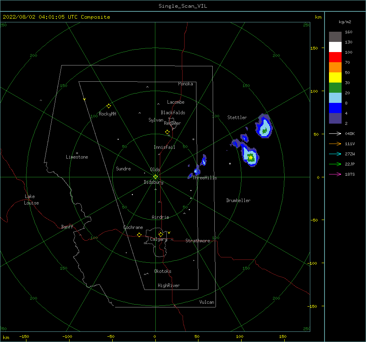Pick the red 70-100 legend swatch
The height and width of the screenshot is (342, 366).
pyautogui.click(x=335, y=57)
